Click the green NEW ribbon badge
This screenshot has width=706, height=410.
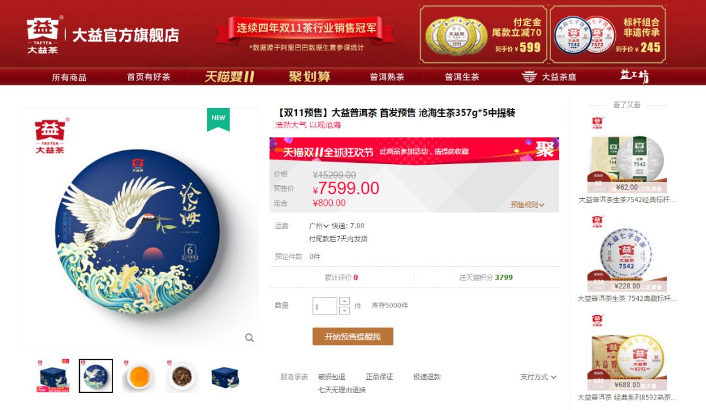click(218, 120)
